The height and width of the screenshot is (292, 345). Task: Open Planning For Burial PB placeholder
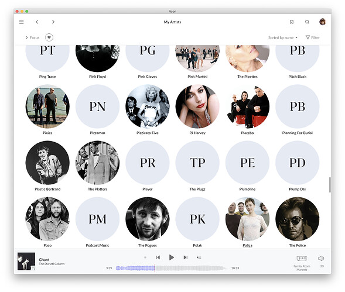click(x=297, y=107)
